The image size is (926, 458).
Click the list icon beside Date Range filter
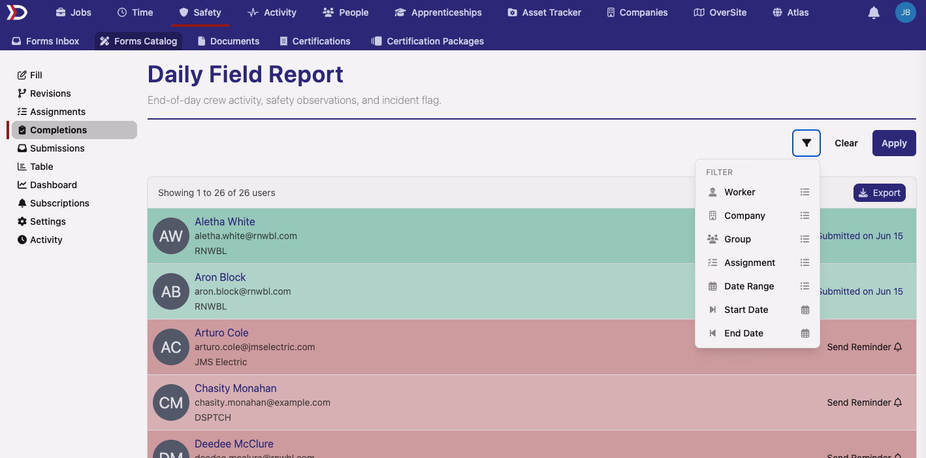pos(805,286)
